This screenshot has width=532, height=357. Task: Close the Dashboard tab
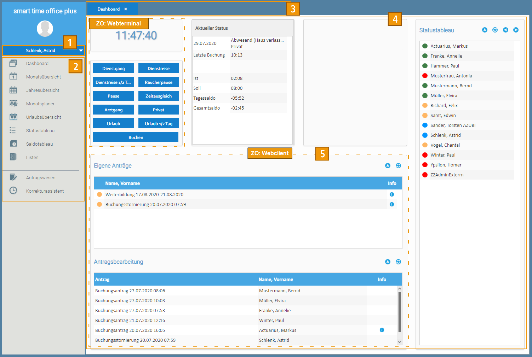(126, 9)
